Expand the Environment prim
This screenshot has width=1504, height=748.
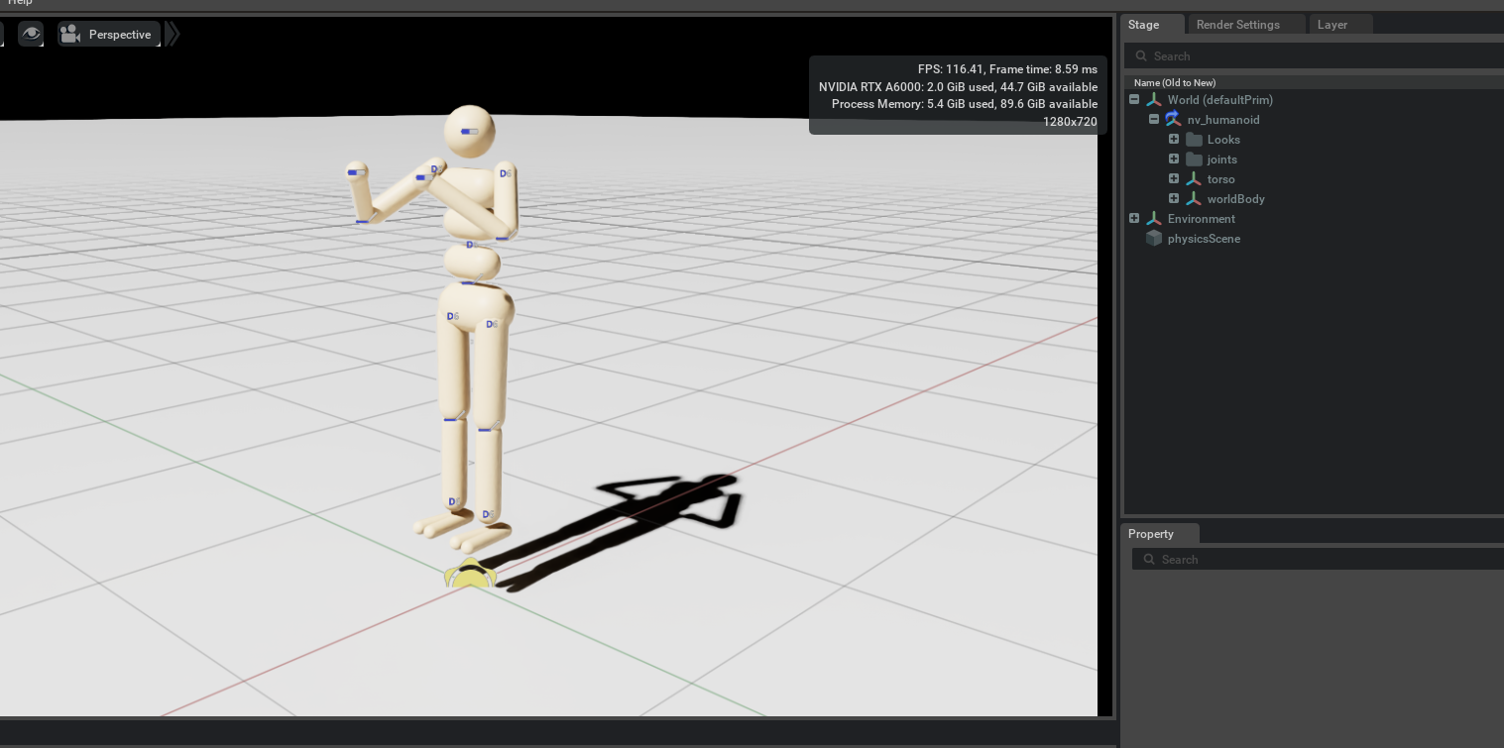coord(1134,218)
